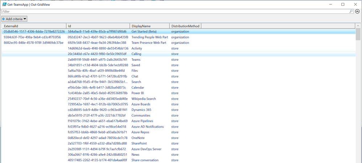
Task: Select the Azure DevOps Server row
Action: pyautogui.click(x=179, y=149)
